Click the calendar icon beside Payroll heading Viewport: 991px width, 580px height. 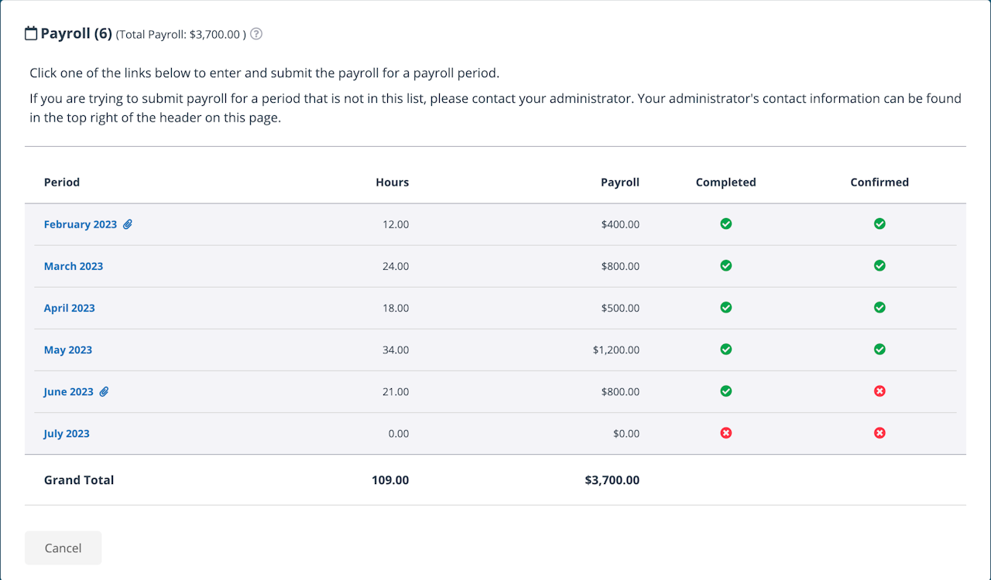(x=31, y=33)
